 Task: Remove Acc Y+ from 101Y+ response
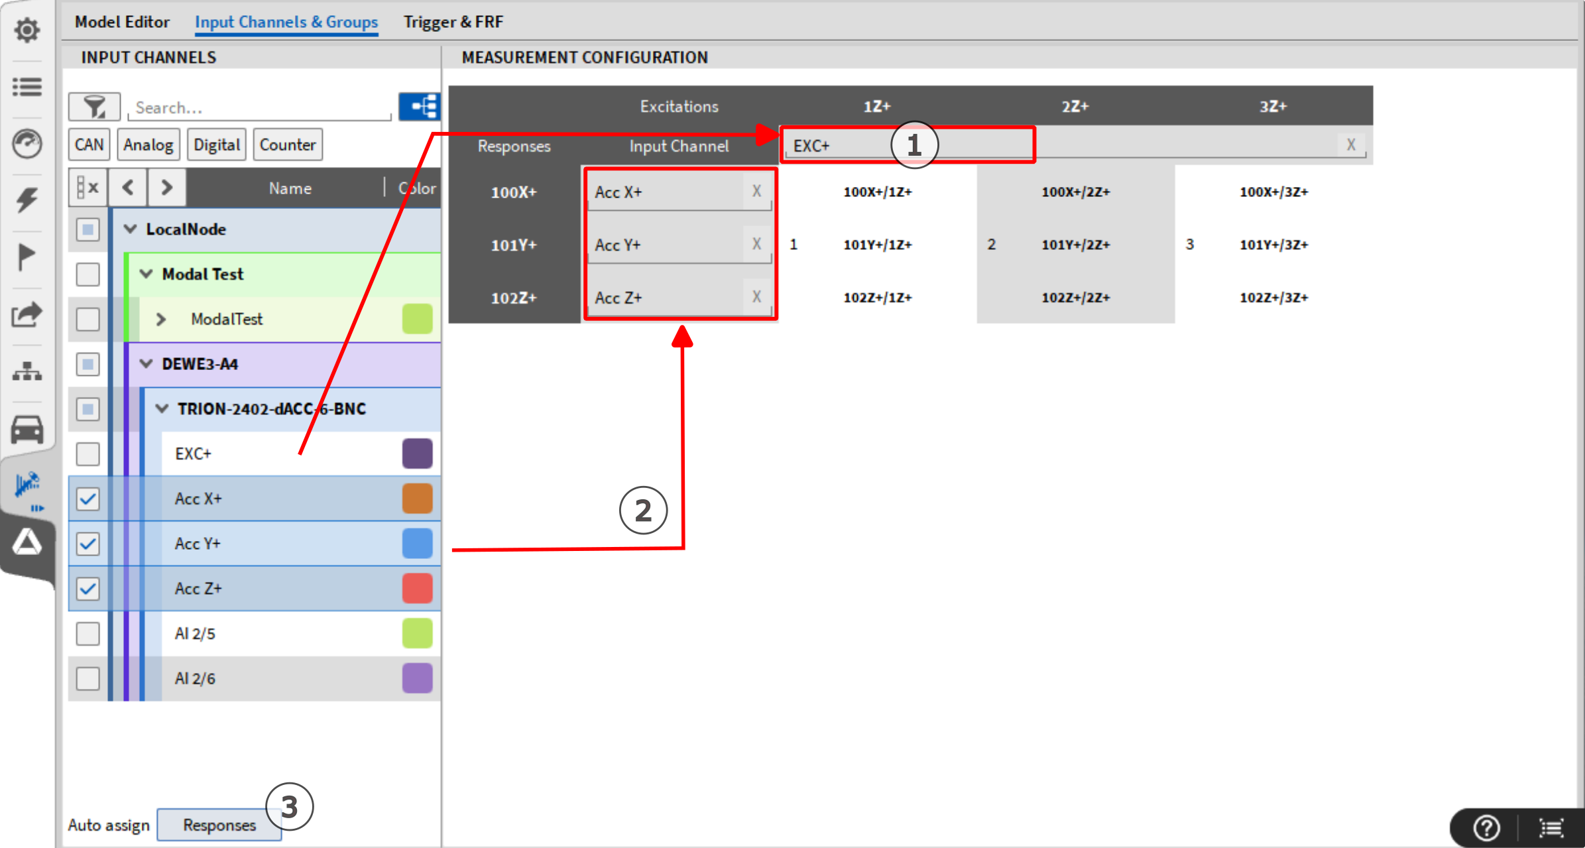[756, 244]
